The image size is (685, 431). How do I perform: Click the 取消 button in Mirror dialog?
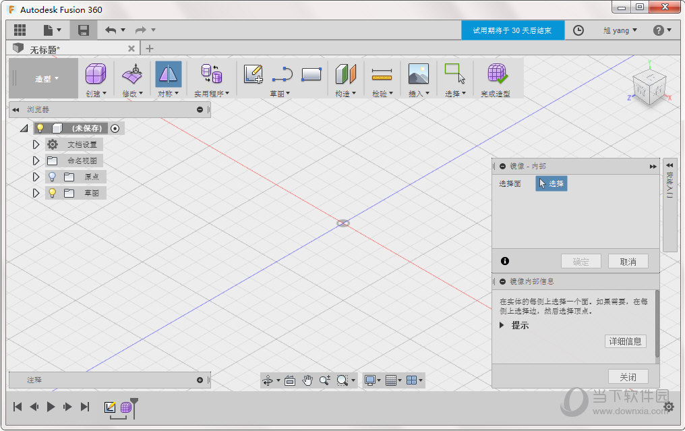pyautogui.click(x=628, y=261)
